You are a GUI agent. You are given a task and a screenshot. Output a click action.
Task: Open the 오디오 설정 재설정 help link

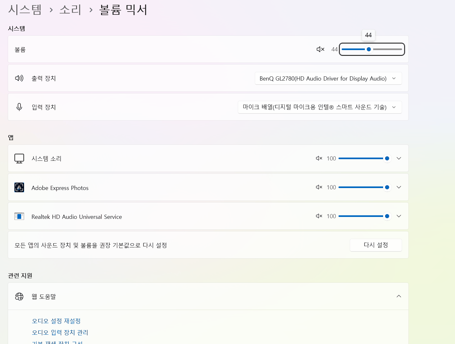pyautogui.click(x=56, y=321)
